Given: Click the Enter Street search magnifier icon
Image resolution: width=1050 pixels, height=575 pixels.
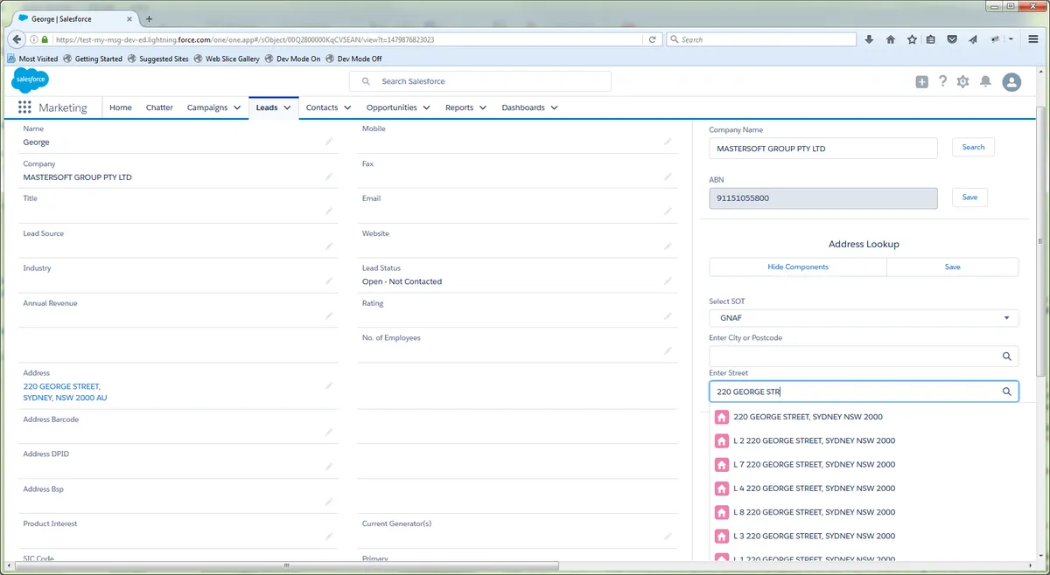Looking at the screenshot, I should coord(1007,391).
